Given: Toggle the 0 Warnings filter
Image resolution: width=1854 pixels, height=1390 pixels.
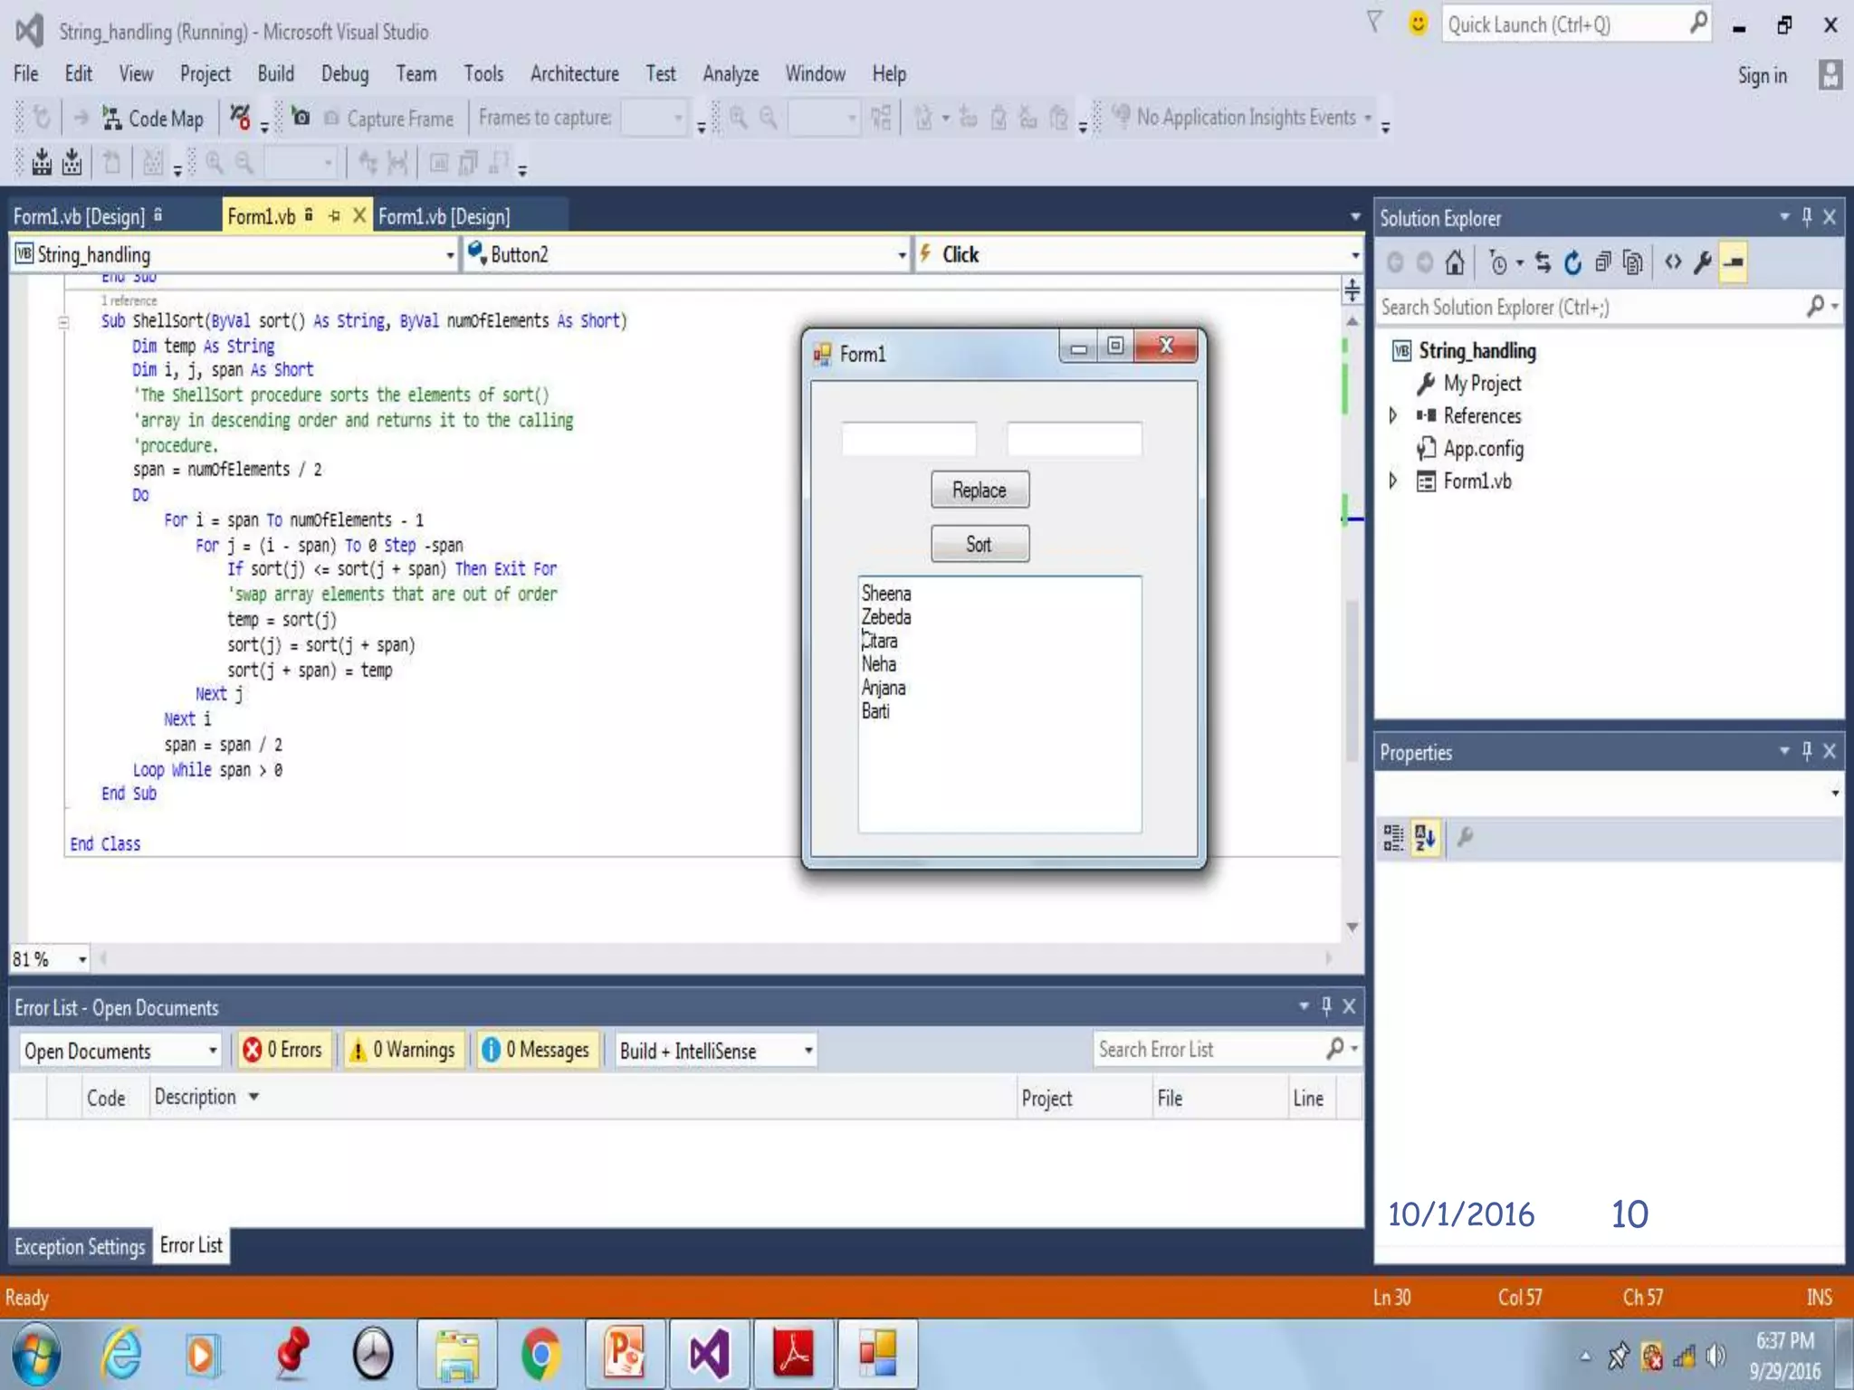Looking at the screenshot, I should [x=403, y=1050].
